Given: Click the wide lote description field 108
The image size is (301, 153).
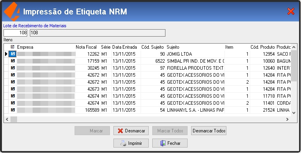Looking at the screenshot, I should coord(98,33).
